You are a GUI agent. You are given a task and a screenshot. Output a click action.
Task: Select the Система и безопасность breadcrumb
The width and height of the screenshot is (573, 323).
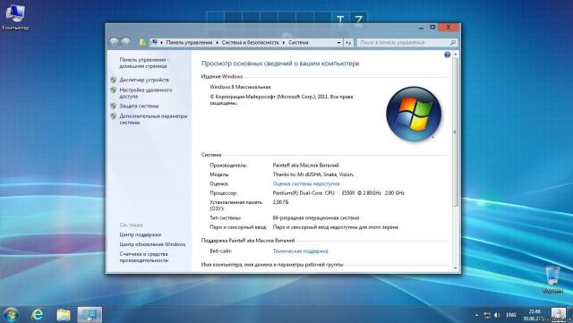coord(250,43)
